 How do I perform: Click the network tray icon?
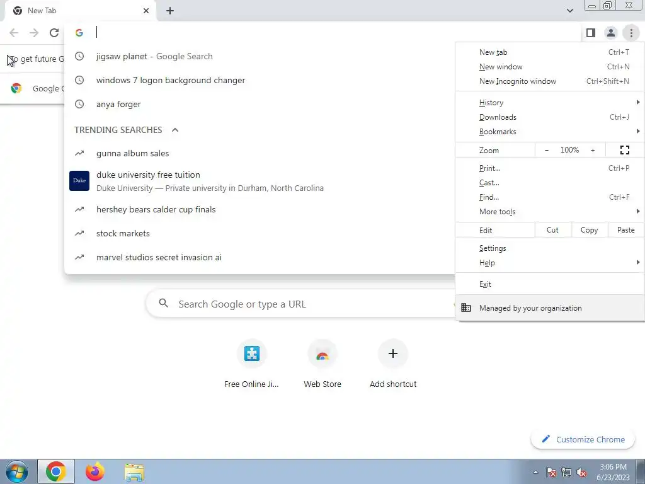[x=566, y=473]
